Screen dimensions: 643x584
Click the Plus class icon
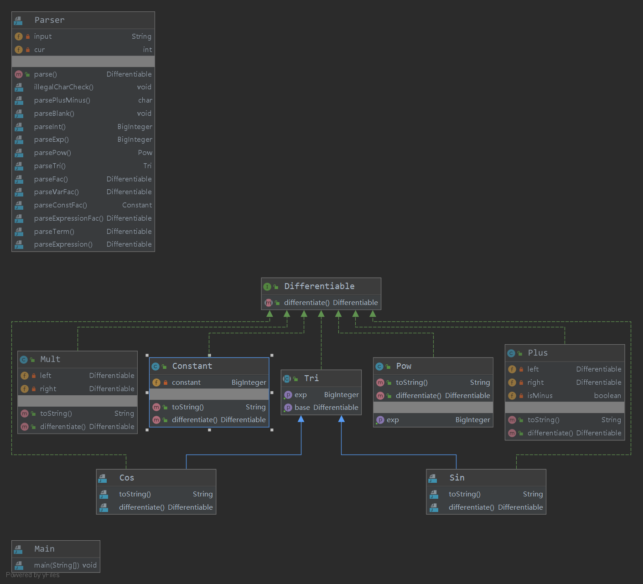click(x=511, y=353)
